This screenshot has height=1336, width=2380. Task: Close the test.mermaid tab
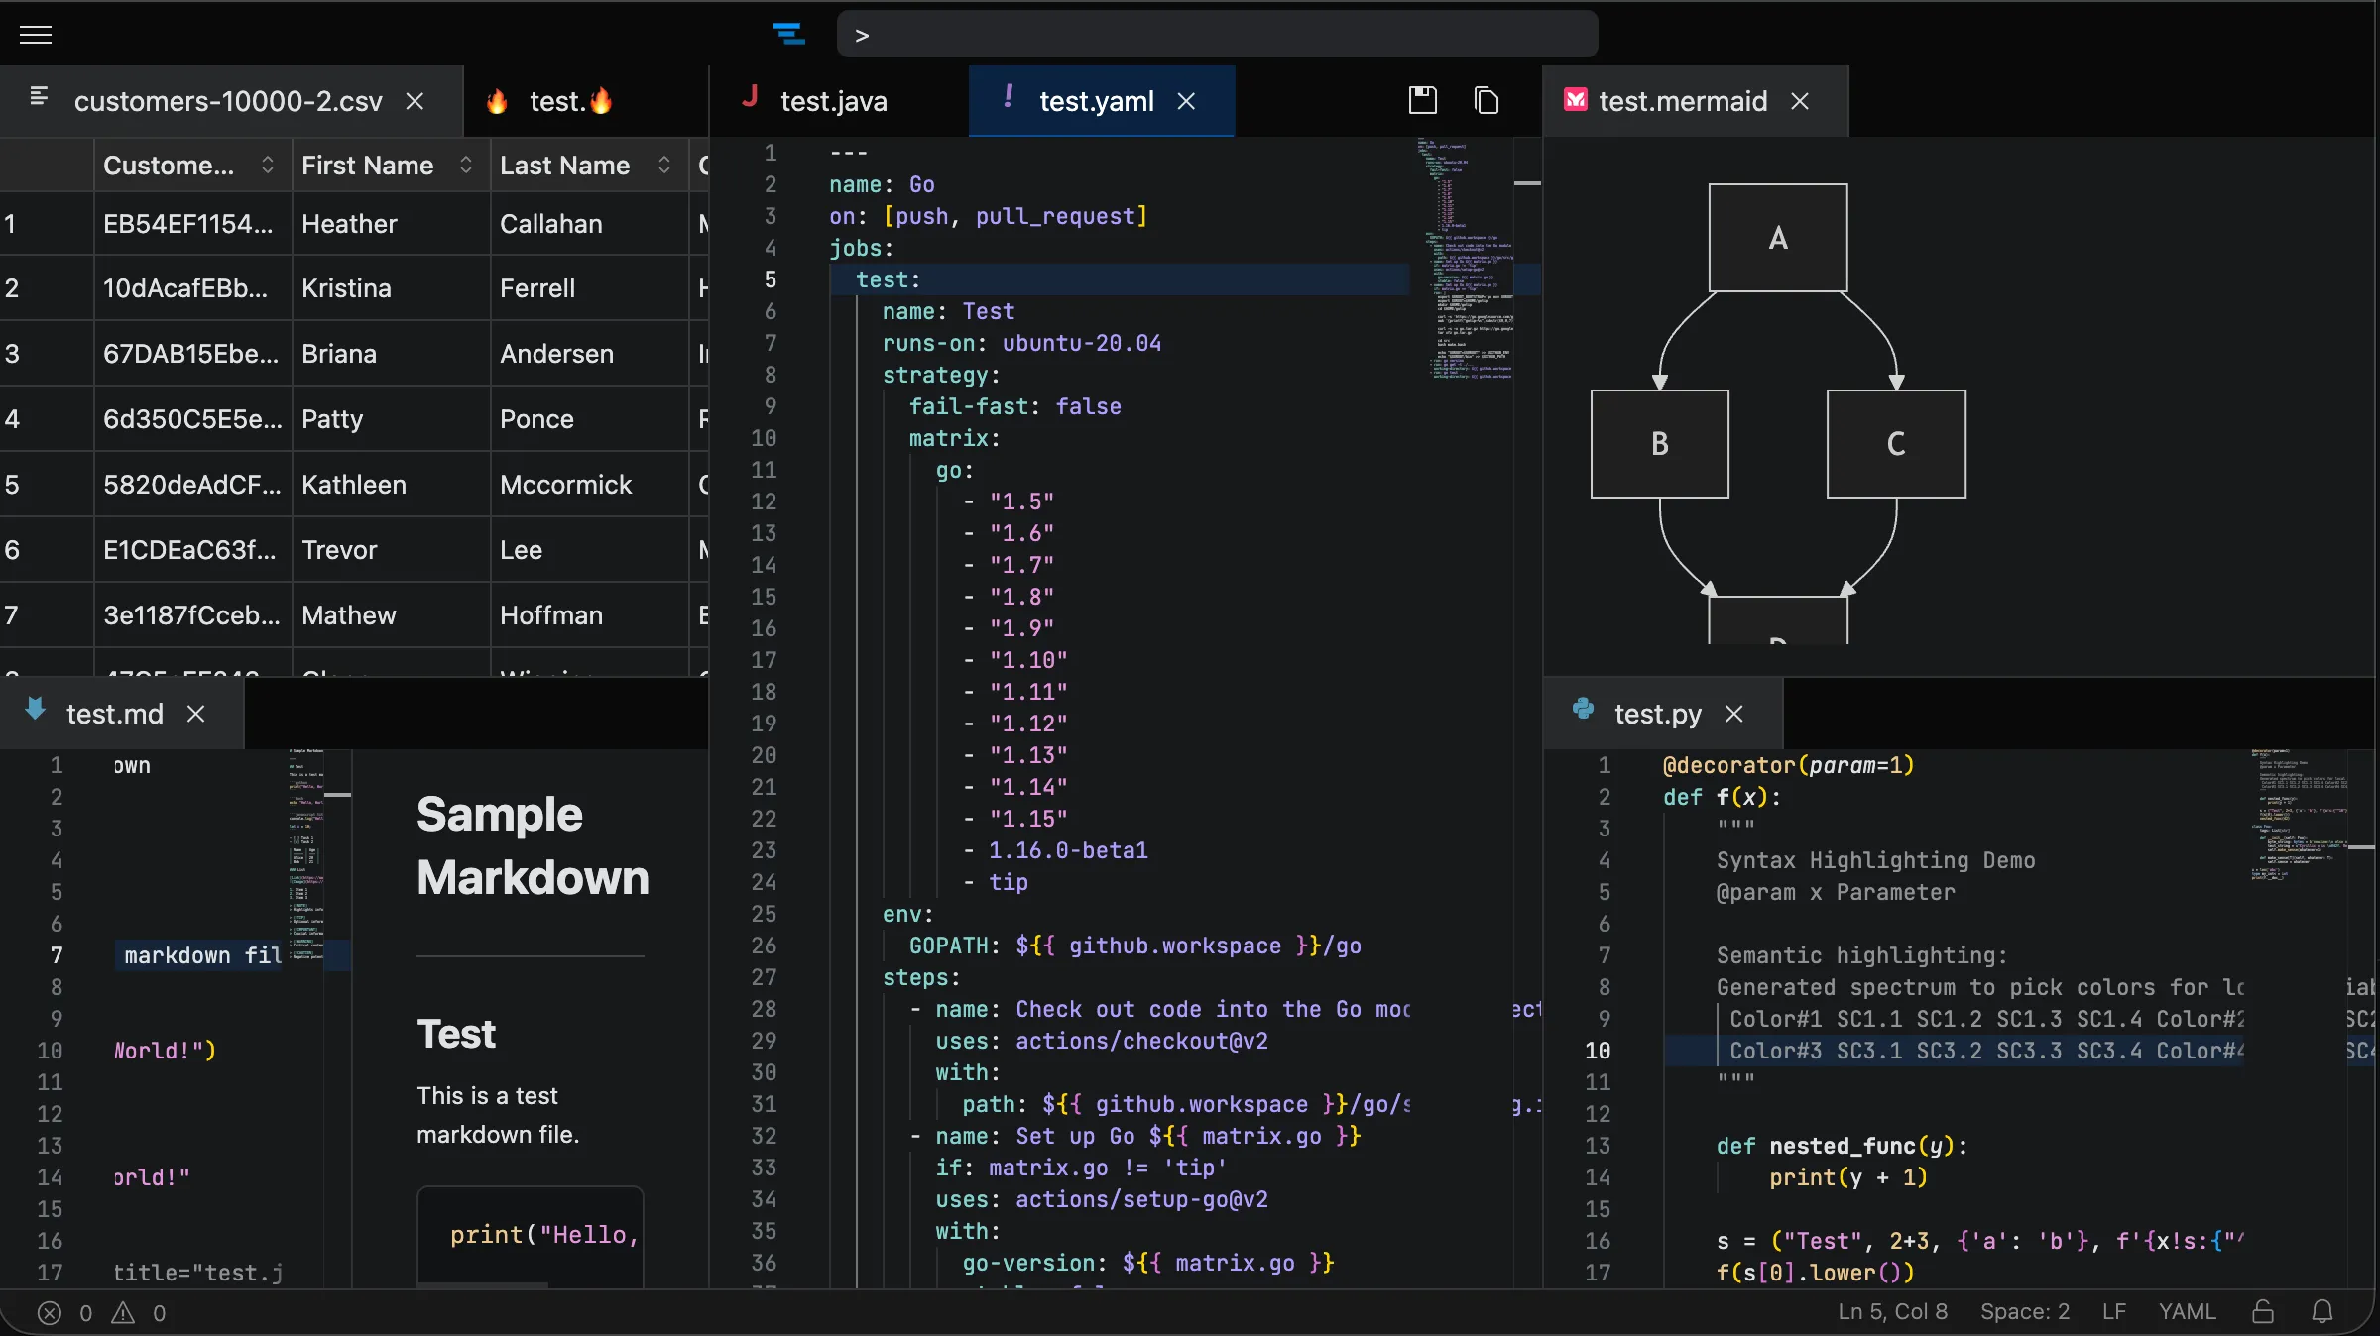(1800, 101)
